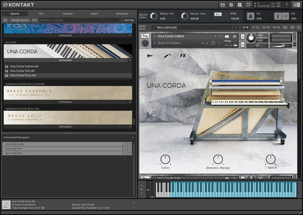303x215 pixels.
Task: Toggle A-Z library sorting
Action: coord(35,20)
